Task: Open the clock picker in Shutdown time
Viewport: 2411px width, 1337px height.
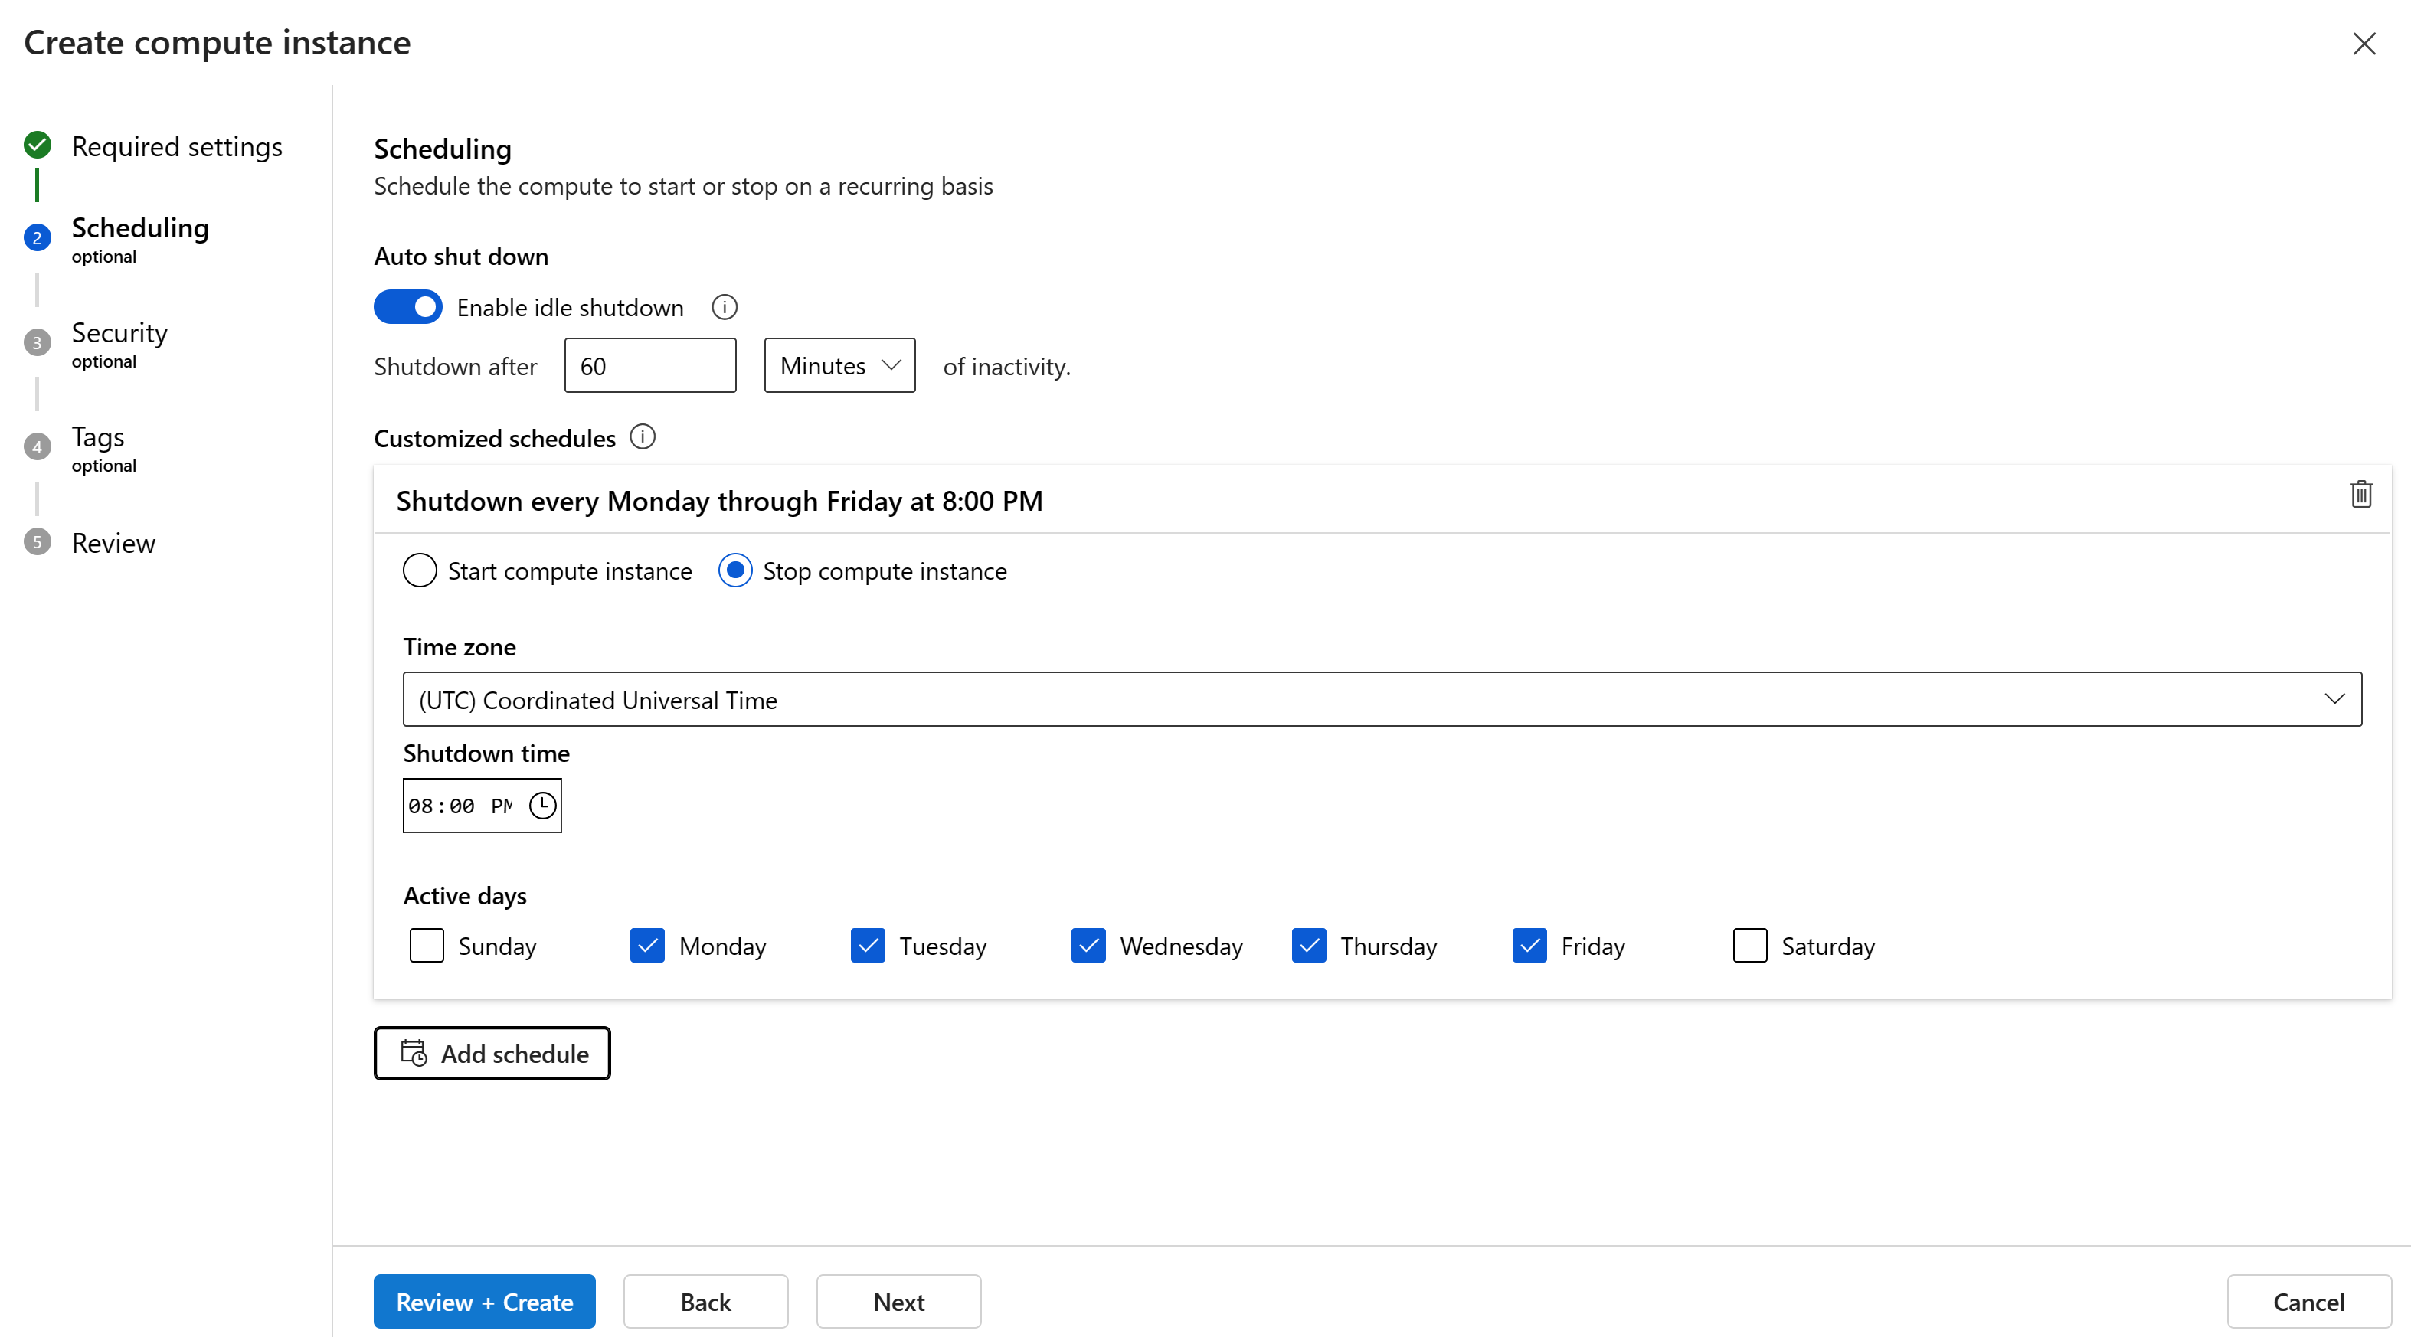Action: 543,806
